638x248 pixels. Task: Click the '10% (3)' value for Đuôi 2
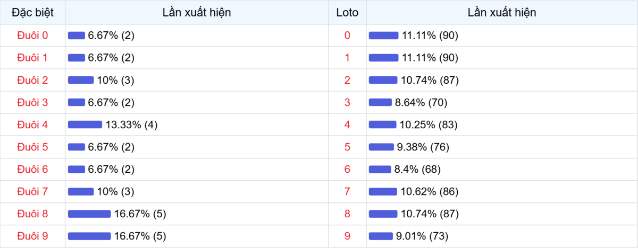coord(116,81)
